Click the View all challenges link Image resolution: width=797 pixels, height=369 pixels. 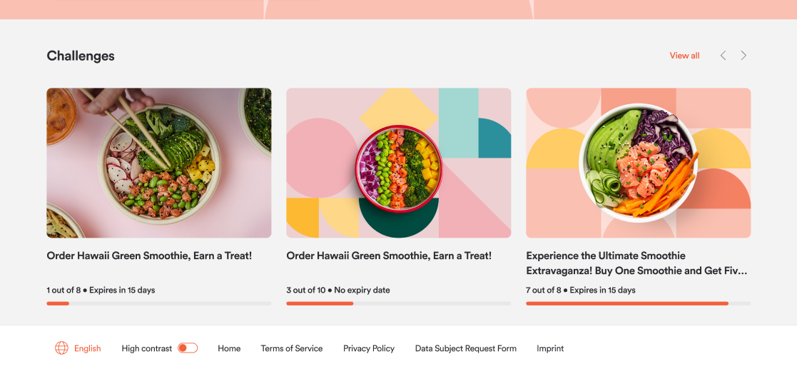click(x=684, y=56)
